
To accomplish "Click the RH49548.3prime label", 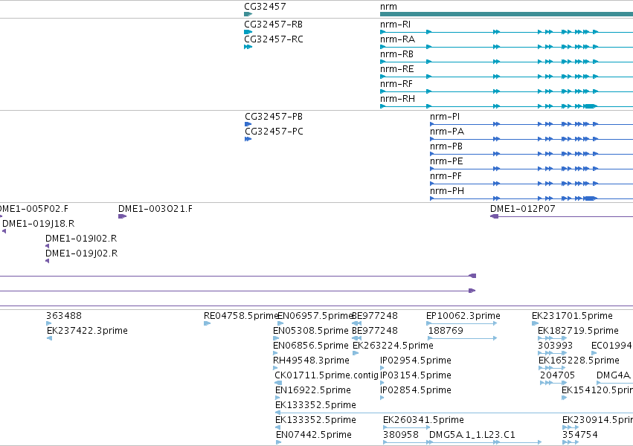I will pos(311,361).
